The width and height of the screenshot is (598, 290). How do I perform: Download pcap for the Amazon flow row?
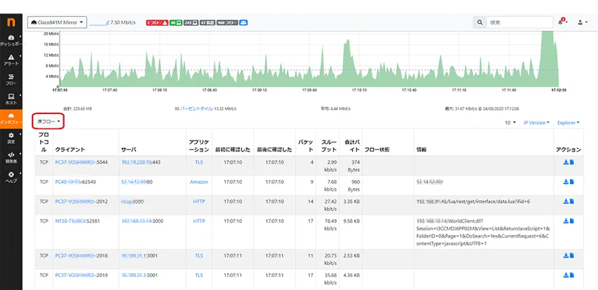point(565,182)
